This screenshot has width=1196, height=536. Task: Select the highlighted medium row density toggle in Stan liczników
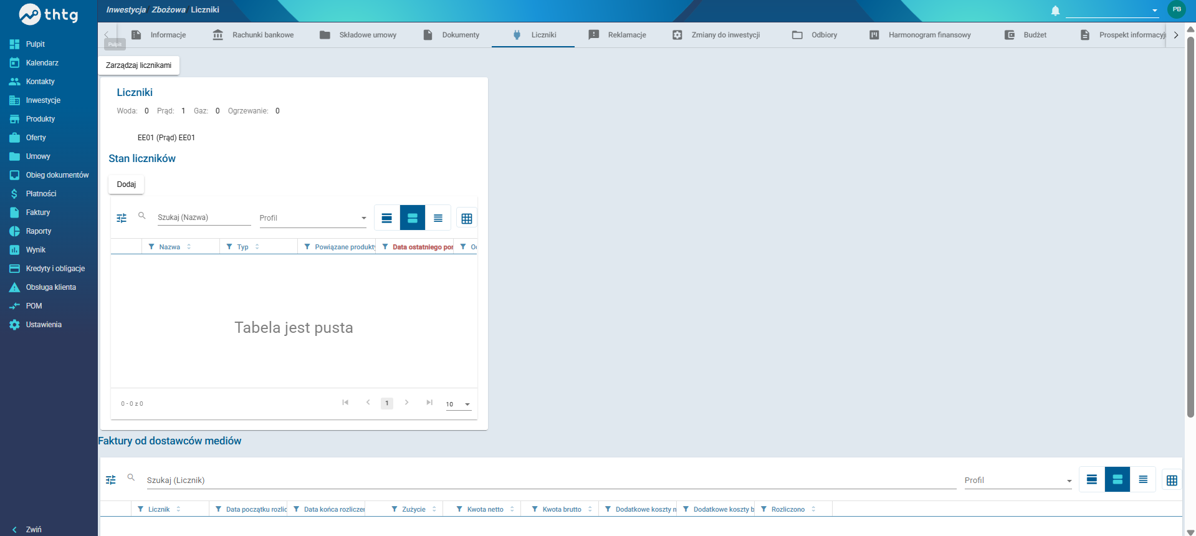[413, 218]
